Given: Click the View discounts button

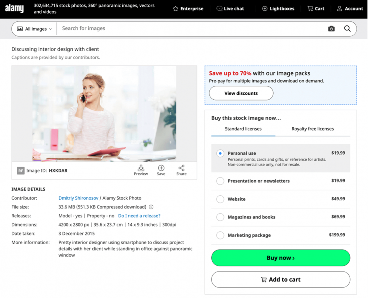Looking at the screenshot, I should tap(241, 93).
